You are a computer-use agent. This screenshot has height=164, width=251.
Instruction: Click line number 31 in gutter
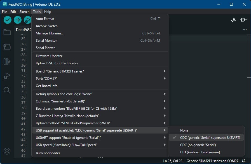coord(23,71)
